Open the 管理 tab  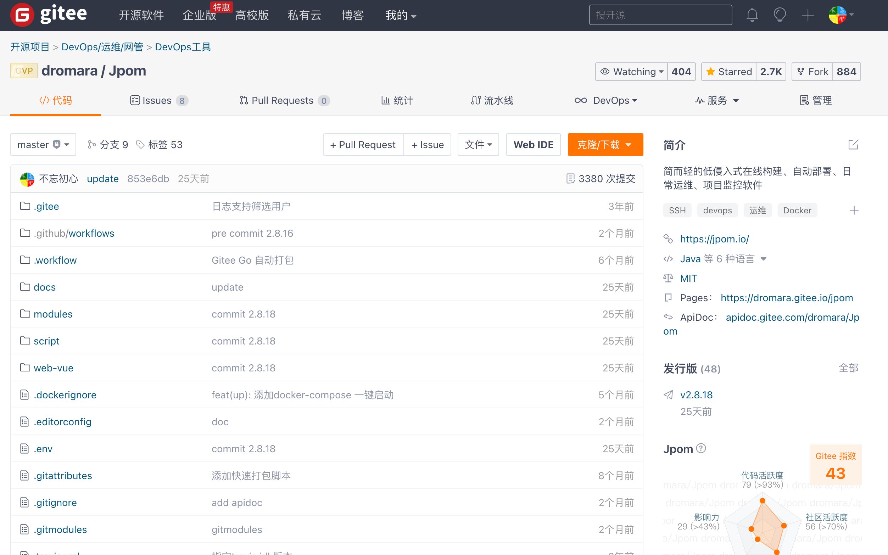816,101
